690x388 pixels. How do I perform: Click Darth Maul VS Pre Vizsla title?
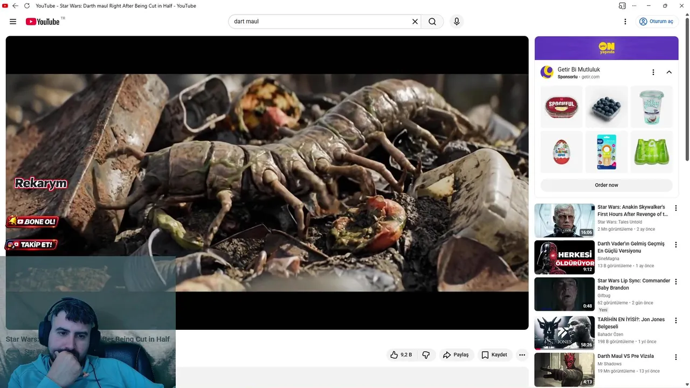pos(625,356)
